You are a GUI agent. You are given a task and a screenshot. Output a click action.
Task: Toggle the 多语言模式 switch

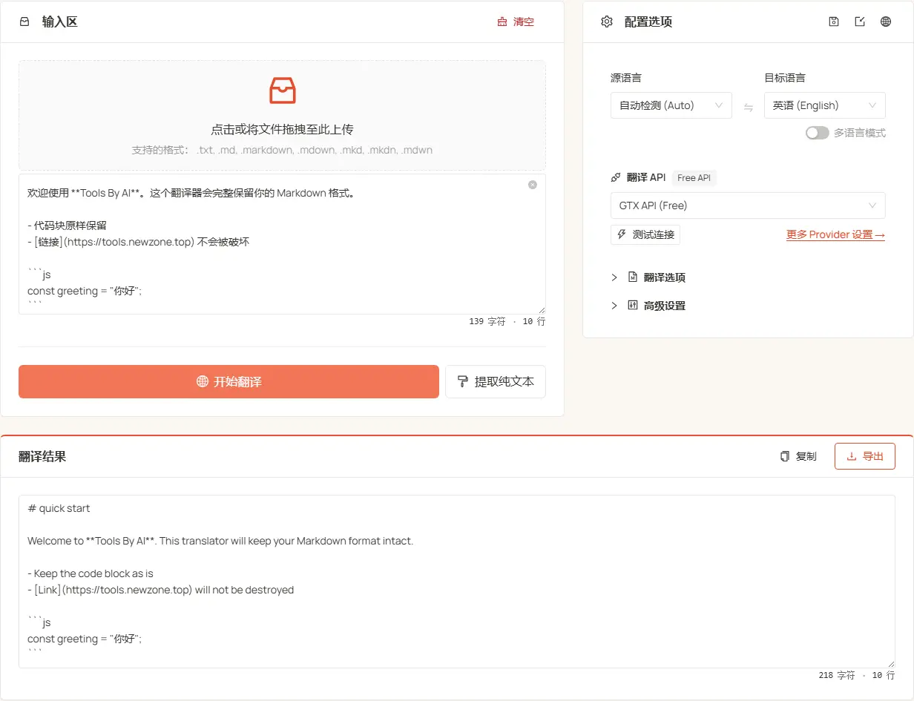click(x=818, y=133)
